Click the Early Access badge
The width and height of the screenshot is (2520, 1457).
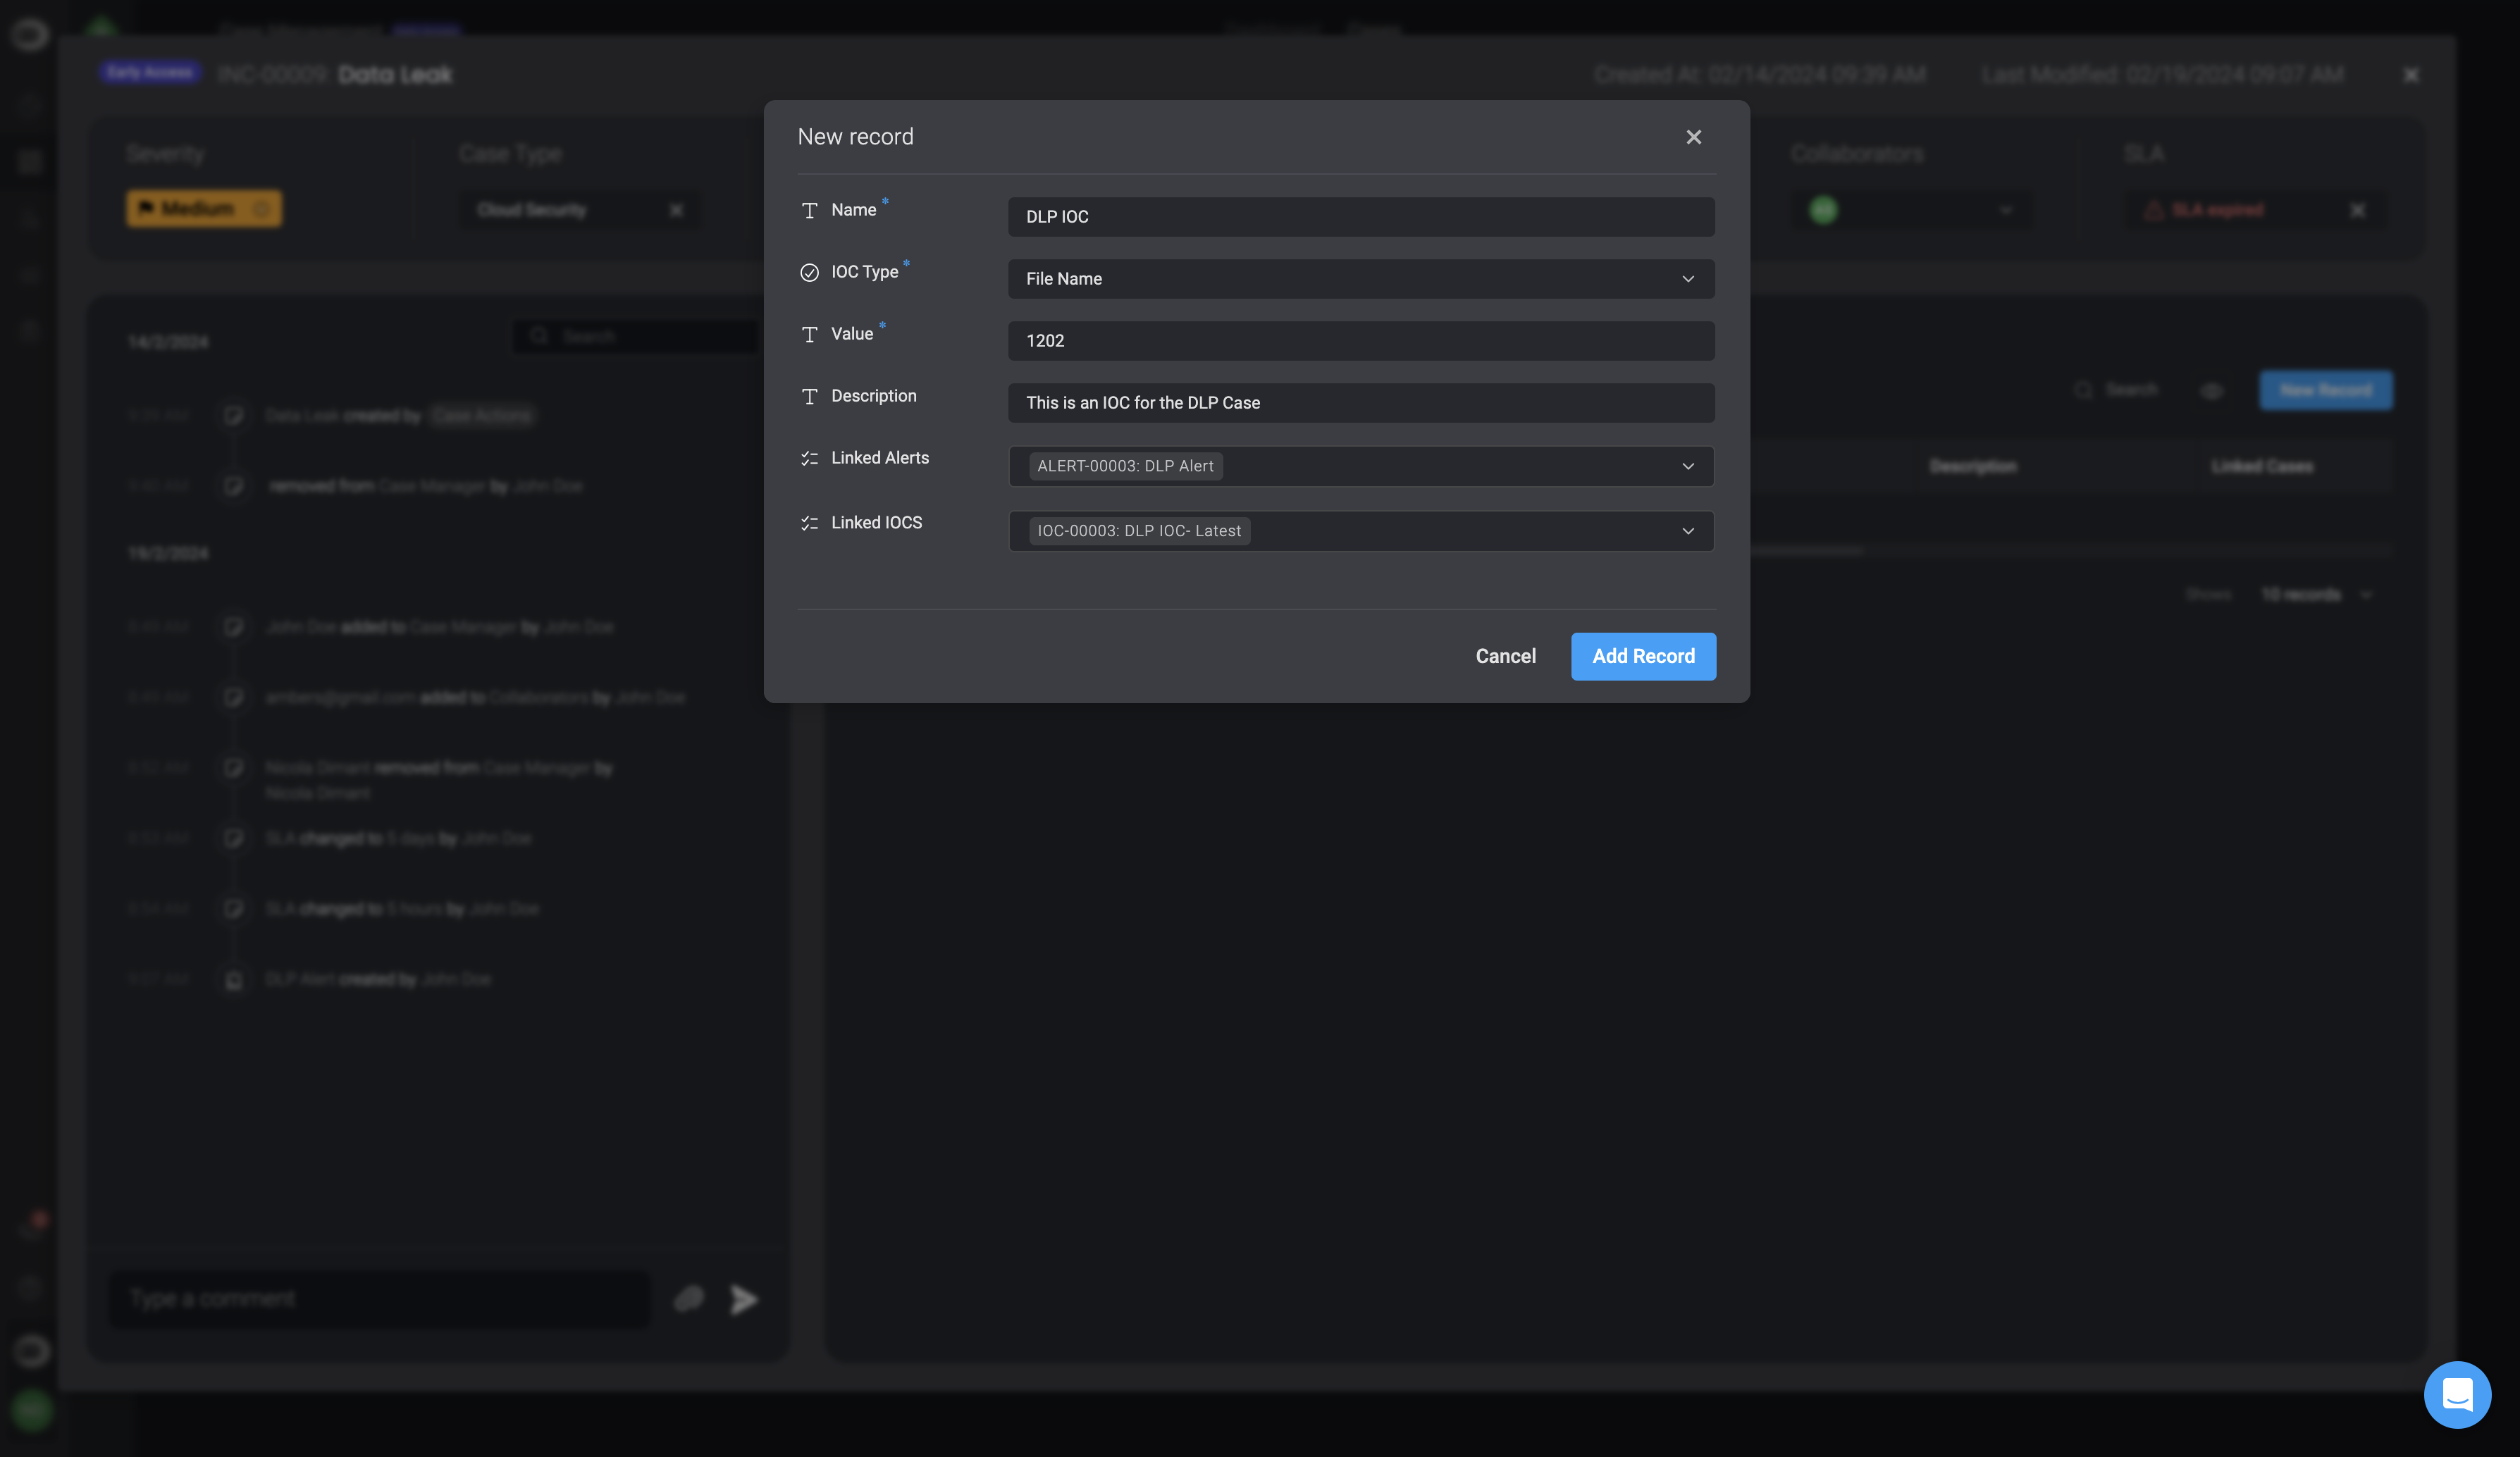149,72
